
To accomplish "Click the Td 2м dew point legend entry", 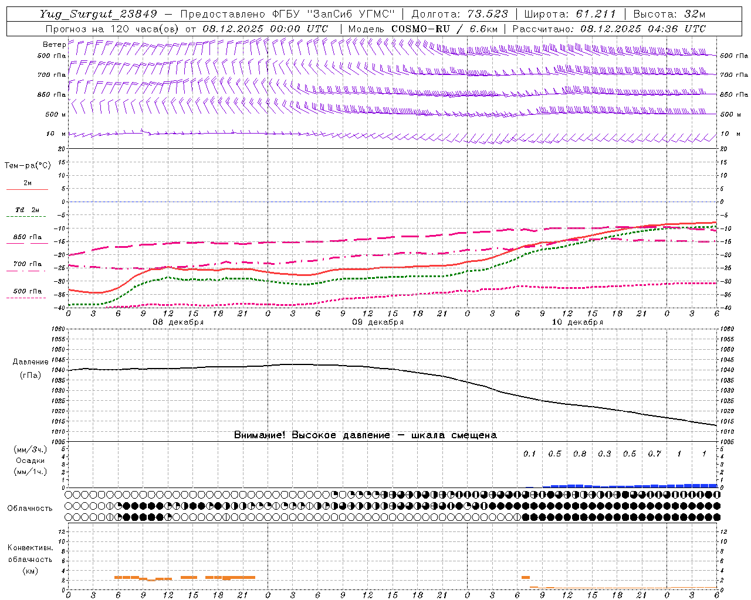I will [x=27, y=210].
